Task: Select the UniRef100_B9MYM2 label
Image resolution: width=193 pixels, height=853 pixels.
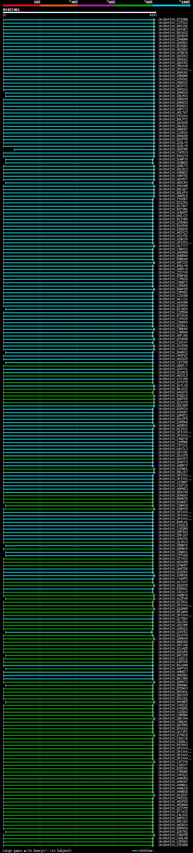Action: 173,73
